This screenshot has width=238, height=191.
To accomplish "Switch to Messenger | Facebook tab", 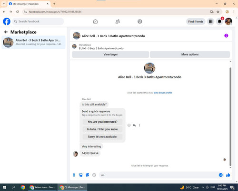I will (x=29, y=4).
